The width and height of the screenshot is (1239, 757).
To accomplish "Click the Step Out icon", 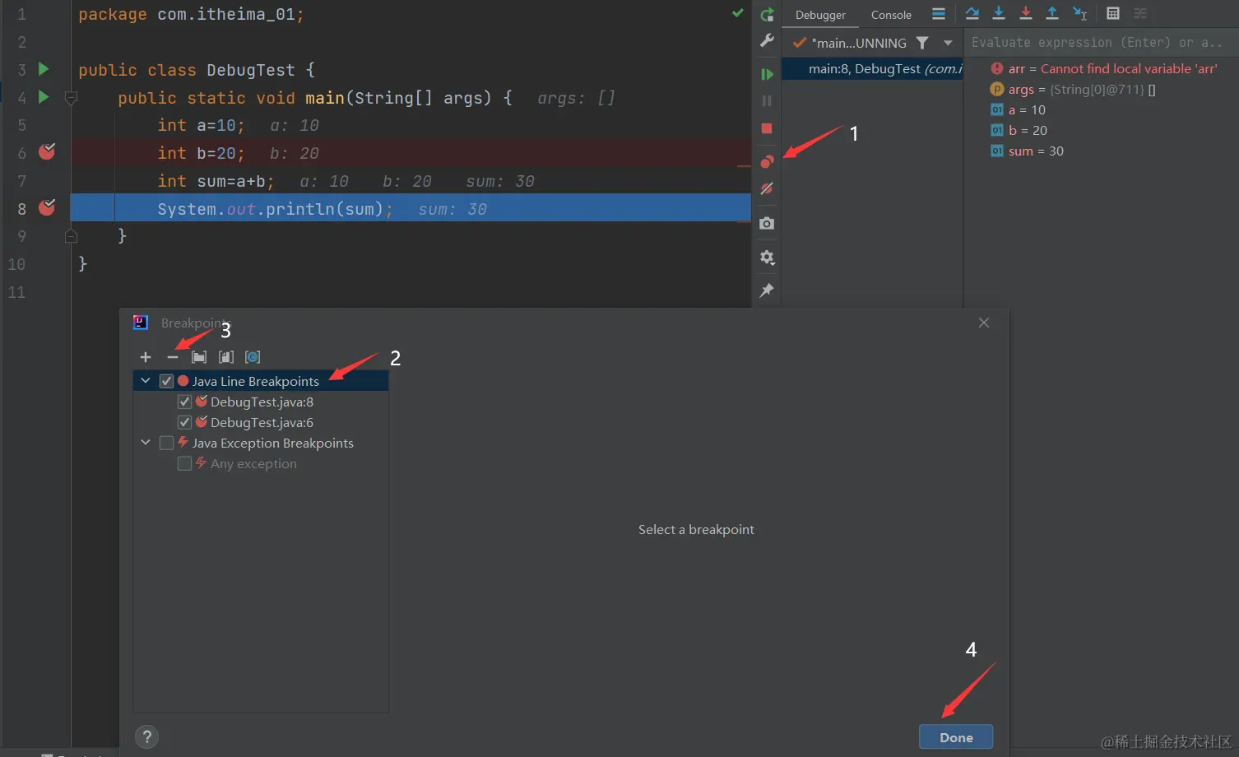I will pyautogui.click(x=1052, y=13).
